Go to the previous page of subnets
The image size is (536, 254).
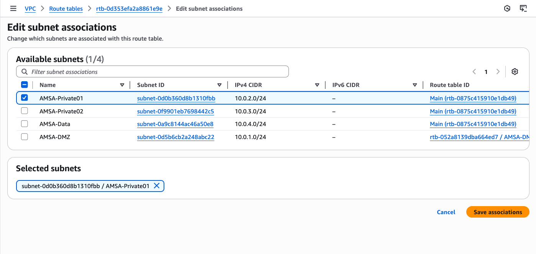[474, 72]
